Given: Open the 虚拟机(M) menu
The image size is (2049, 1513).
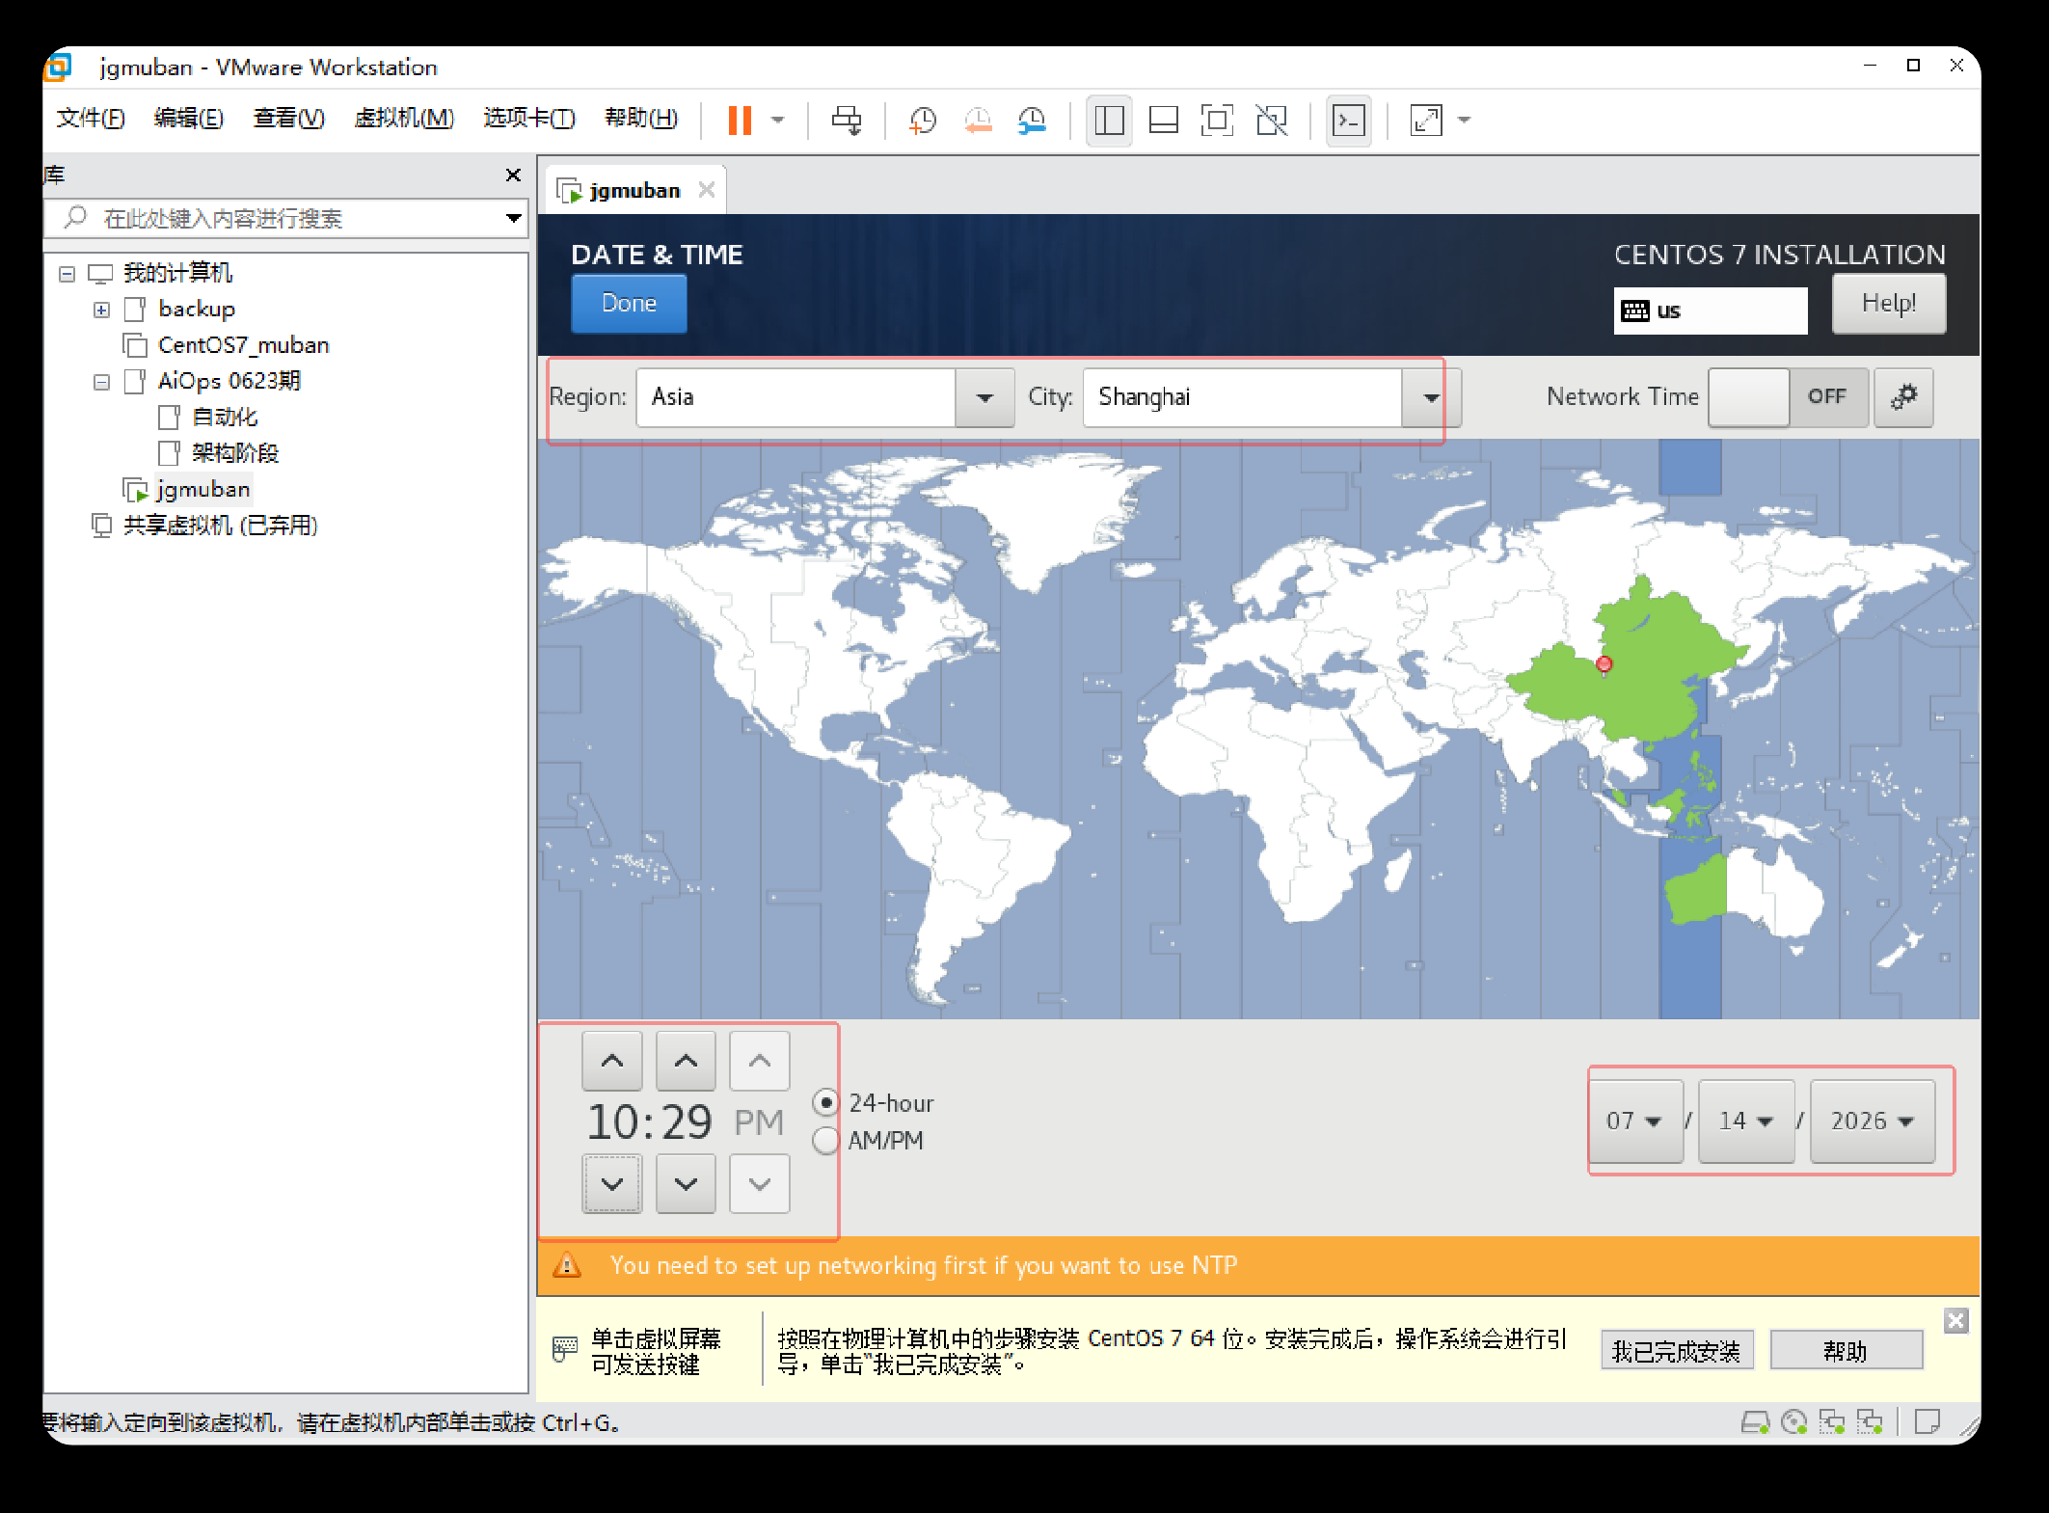Looking at the screenshot, I should click(404, 119).
